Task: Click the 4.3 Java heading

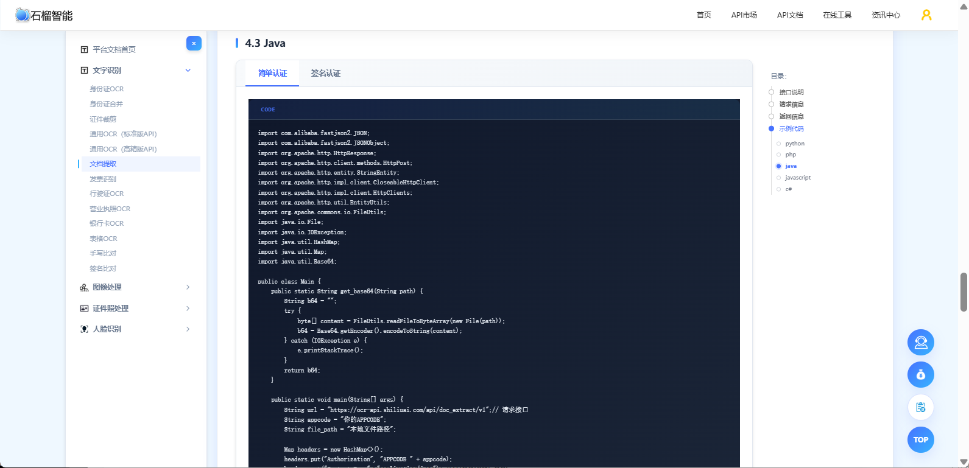Action: [x=265, y=43]
